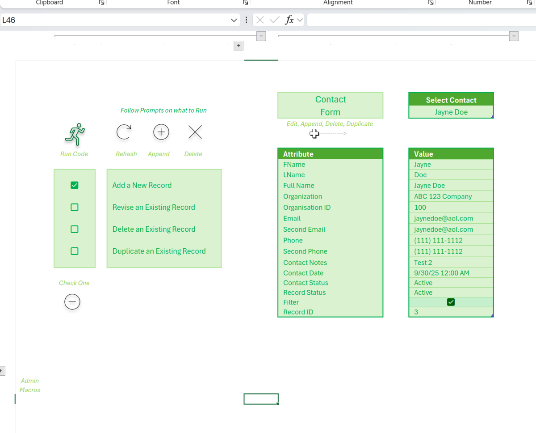The width and height of the screenshot is (536, 433).
Task: Check the Delete an Existing Record checkbox
Action: click(x=75, y=229)
